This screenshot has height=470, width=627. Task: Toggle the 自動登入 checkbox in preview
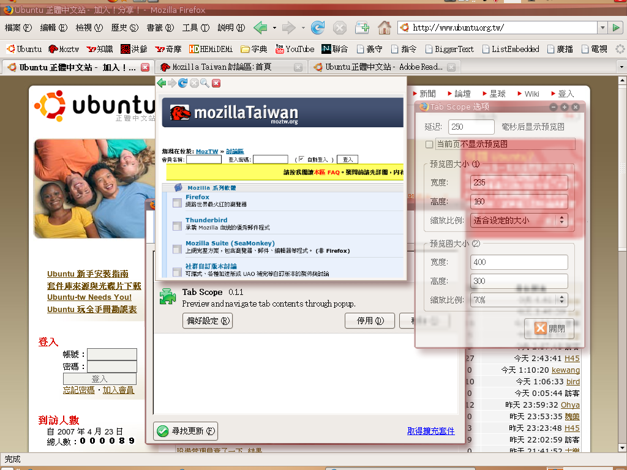301,159
